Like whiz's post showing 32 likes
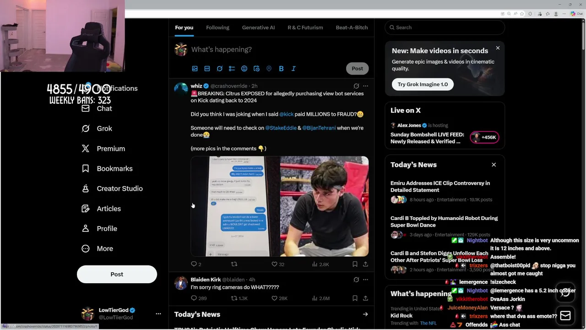Screen dimensions: 586x330 coord(278,264)
